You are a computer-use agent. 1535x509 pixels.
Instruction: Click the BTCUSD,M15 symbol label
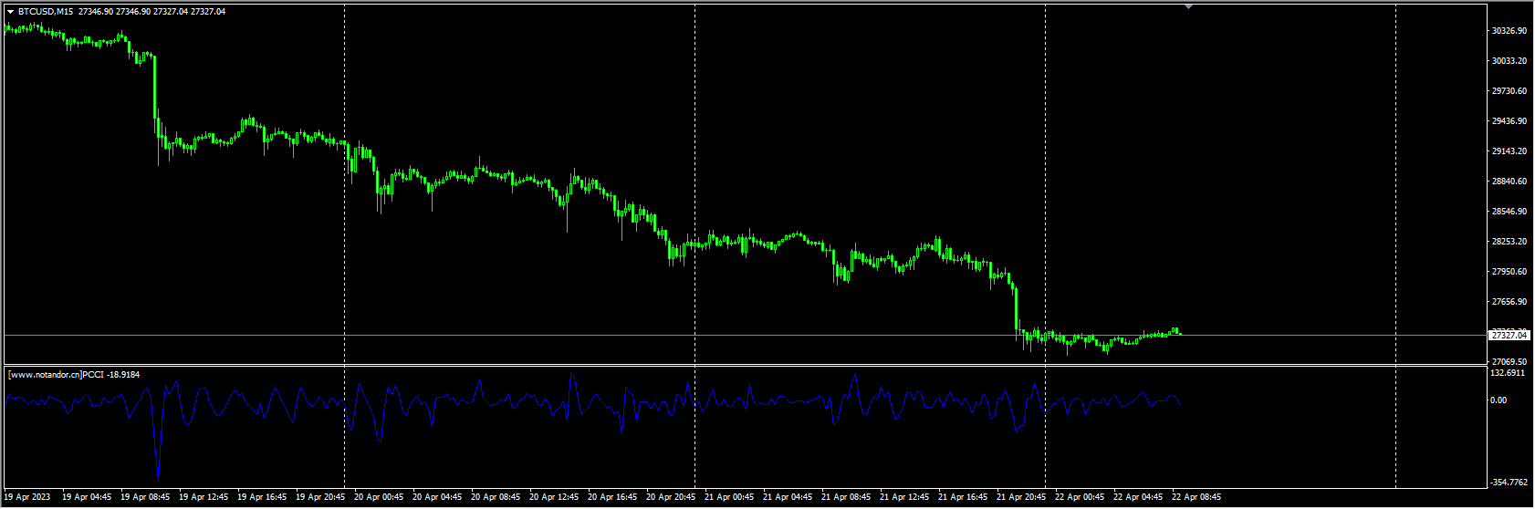point(46,12)
